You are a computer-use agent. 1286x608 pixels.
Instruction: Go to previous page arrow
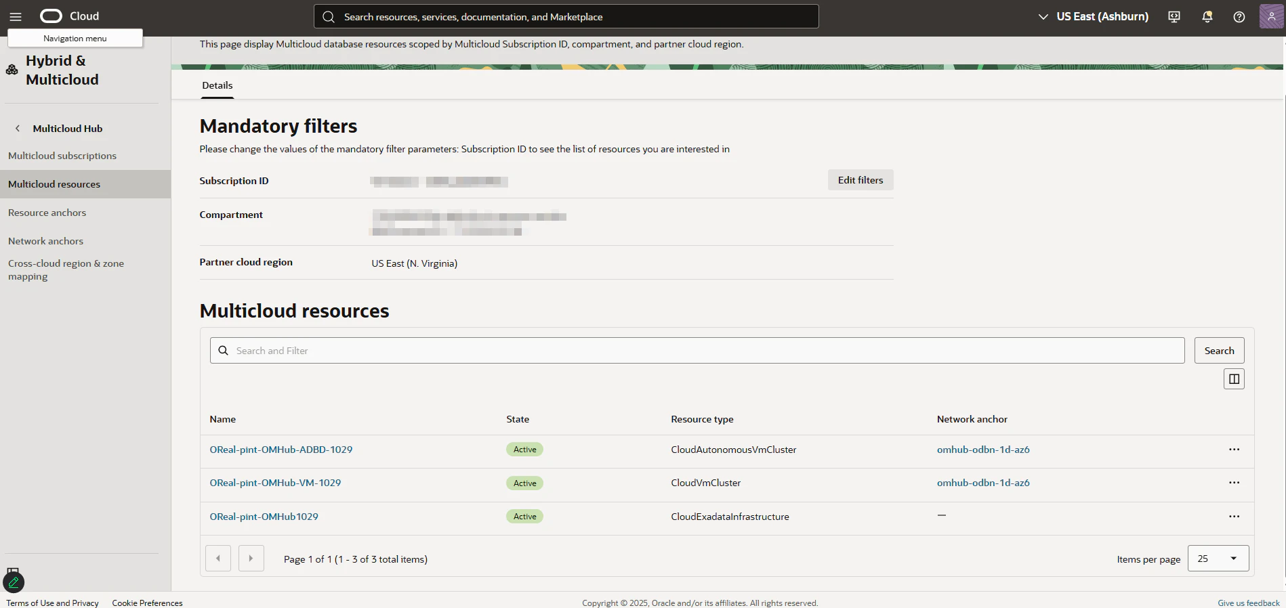click(x=218, y=559)
